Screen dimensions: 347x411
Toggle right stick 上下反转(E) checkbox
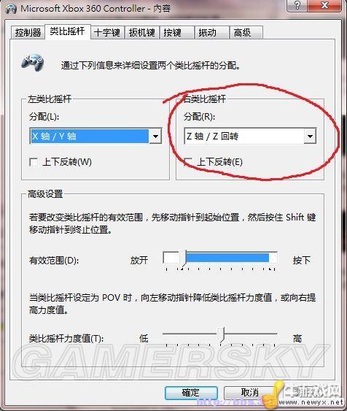(188, 162)
